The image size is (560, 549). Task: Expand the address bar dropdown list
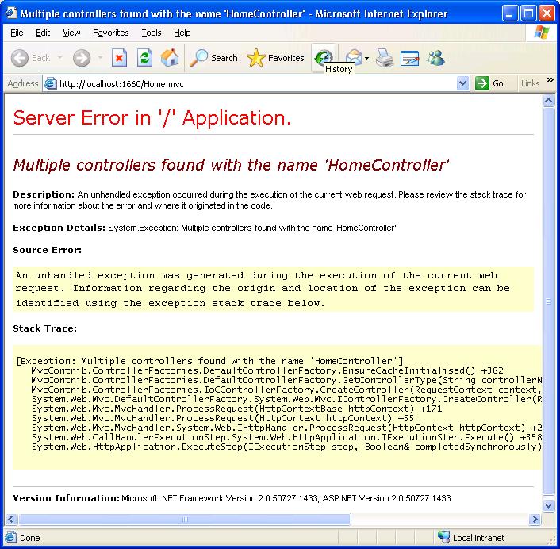coord(462,83)
